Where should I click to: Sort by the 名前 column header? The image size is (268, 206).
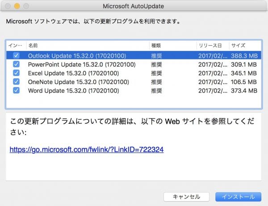(x=33, y=46)
